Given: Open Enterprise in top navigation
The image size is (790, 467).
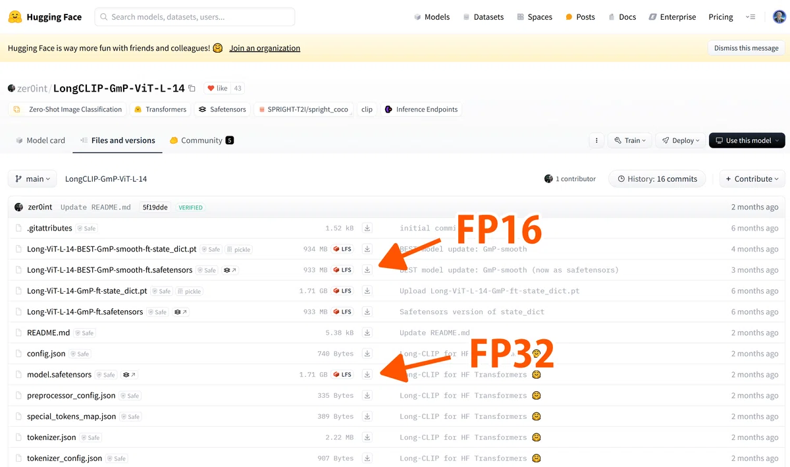Looking at the screenshot, I should (x=672, y=17).
